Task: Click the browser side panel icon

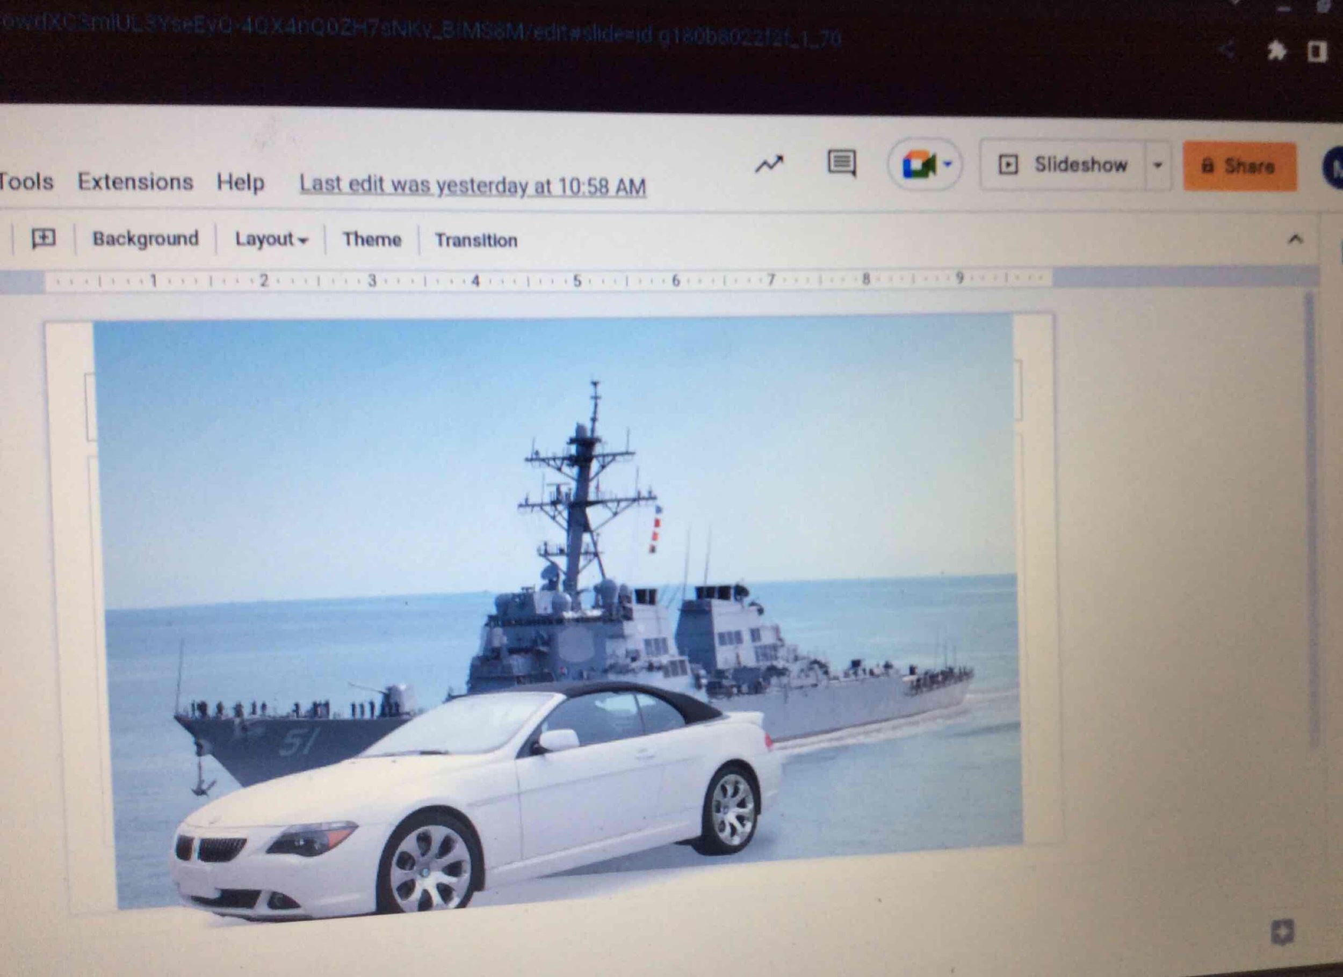Action: [1318, 52]
